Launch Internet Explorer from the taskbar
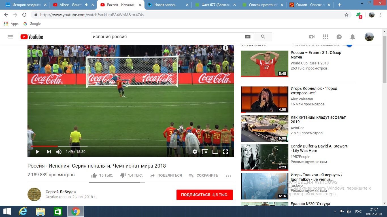This screenshot has height=217, width=387. click(x=23, y=211)
